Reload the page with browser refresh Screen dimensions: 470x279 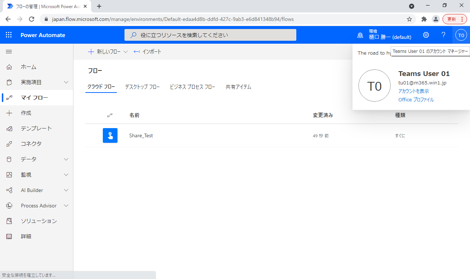pyautogui.click(x=32, y=19)
